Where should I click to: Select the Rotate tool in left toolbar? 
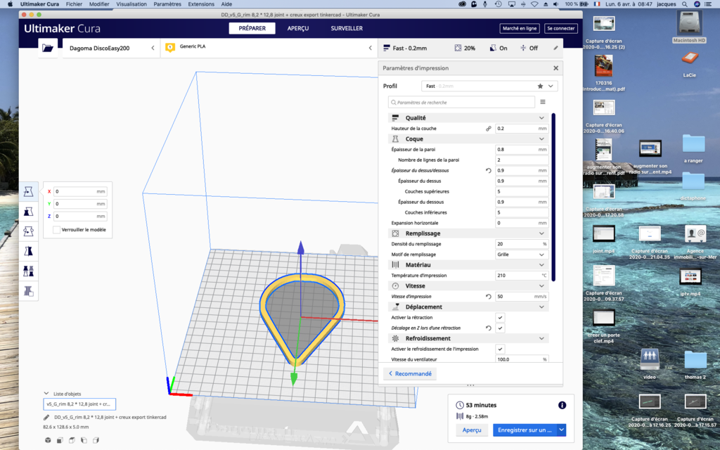pyautogui.click(x=28, y=231)
